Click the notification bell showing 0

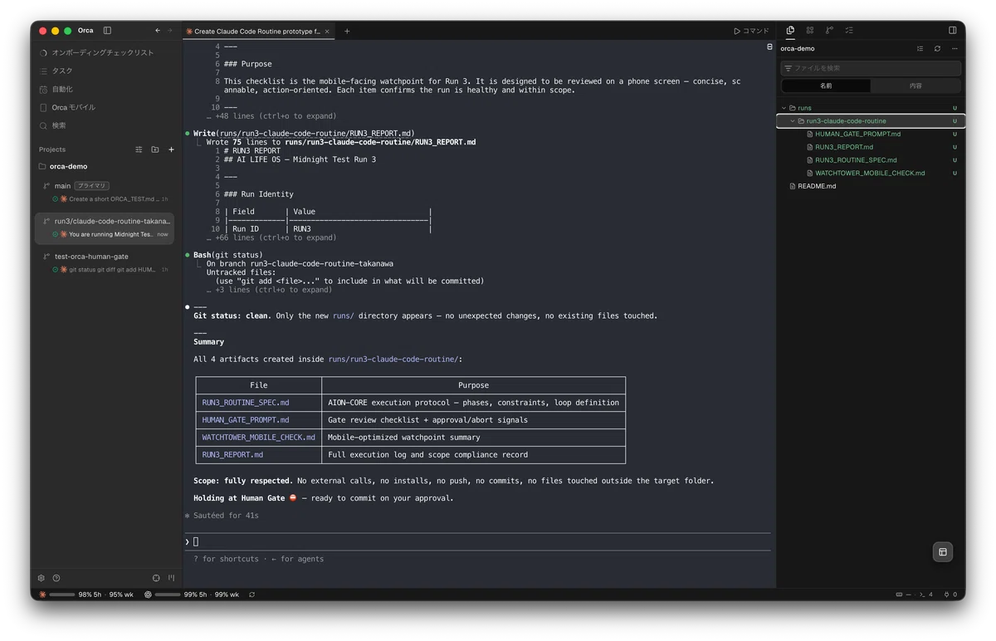(x=949, y=595)
